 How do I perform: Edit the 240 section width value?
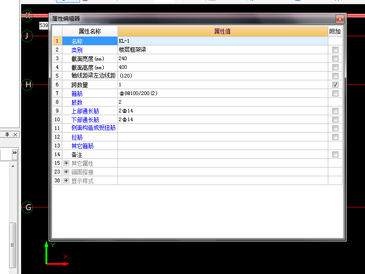coord(223,58)
